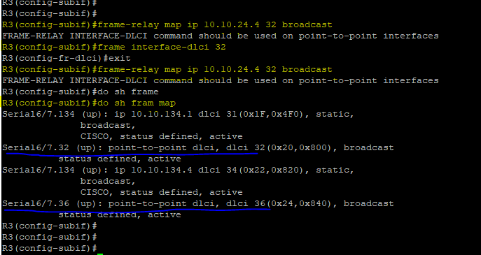Click the IP address 10.10.134.1
The width and height of the screenshot is (481, 255).
point(162,114)
